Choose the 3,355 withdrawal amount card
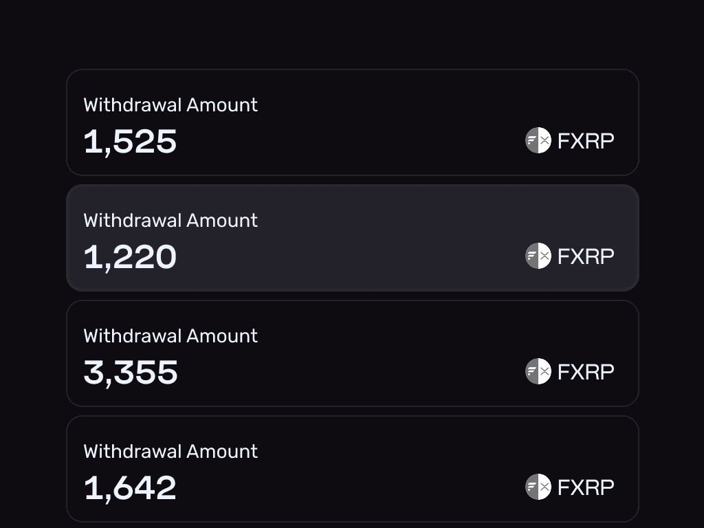 [352, 353]
